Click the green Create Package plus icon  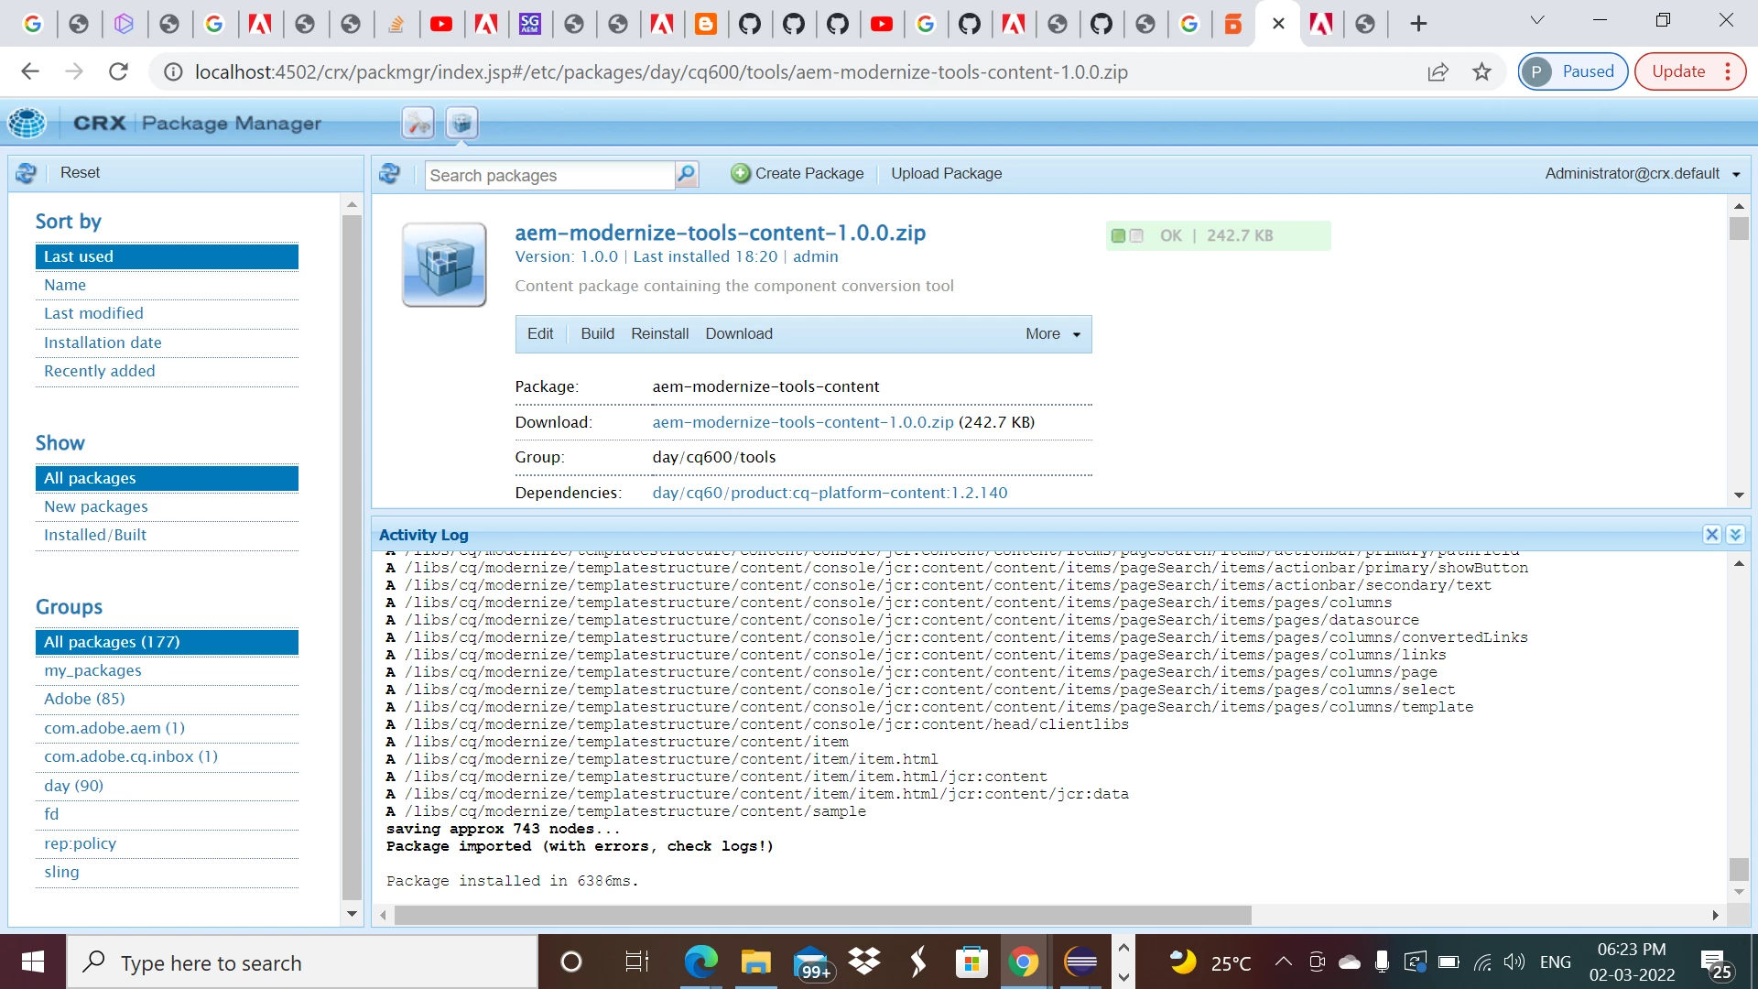tap(740, 174)
